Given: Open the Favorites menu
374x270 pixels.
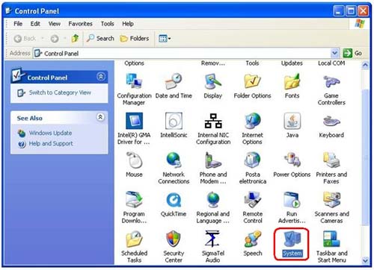Looking at the screenshot, I should coord(80,24).
